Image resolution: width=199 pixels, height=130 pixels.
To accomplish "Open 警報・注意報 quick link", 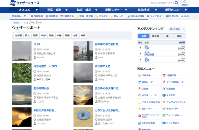I will point(85,16).
